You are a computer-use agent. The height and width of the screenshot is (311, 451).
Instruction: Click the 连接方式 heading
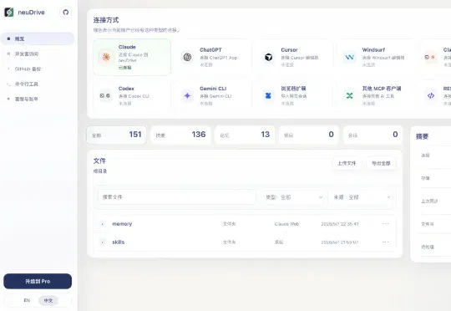point(106,20)
